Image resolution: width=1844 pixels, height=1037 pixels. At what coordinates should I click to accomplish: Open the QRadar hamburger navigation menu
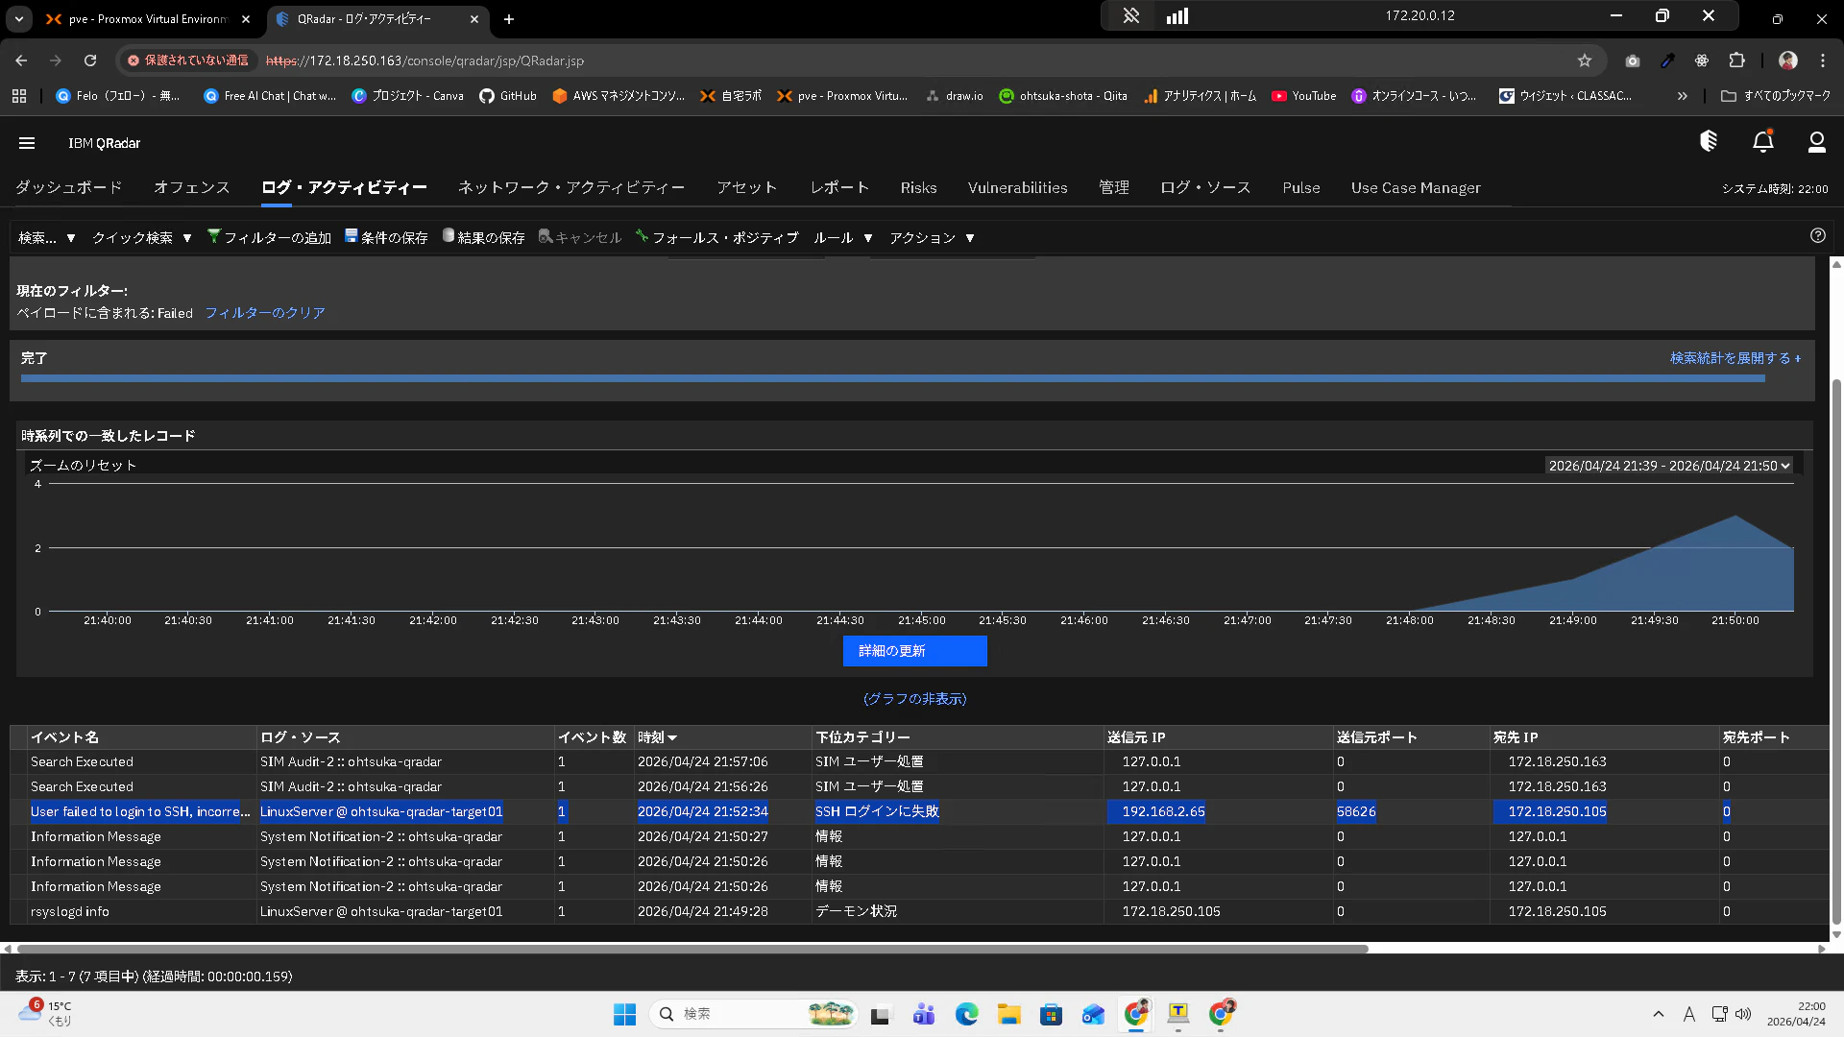click(x=27, y=143)
